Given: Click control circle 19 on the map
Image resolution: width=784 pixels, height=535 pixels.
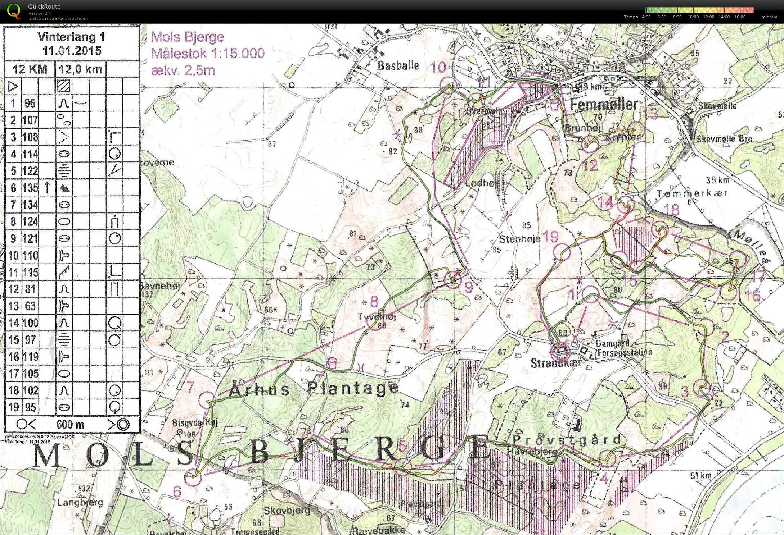Looking at the screenshot, I should pos(562,252).
